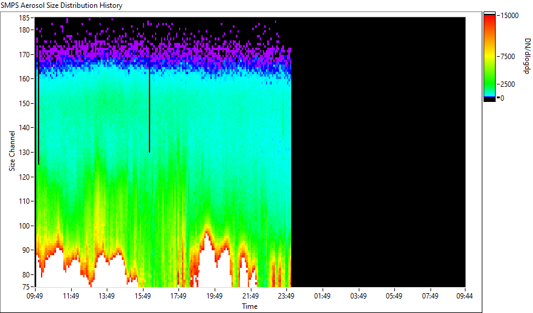The image size is (533, 313).
Task: Click the 05:49 time axis label
Action: click(394, 296)
